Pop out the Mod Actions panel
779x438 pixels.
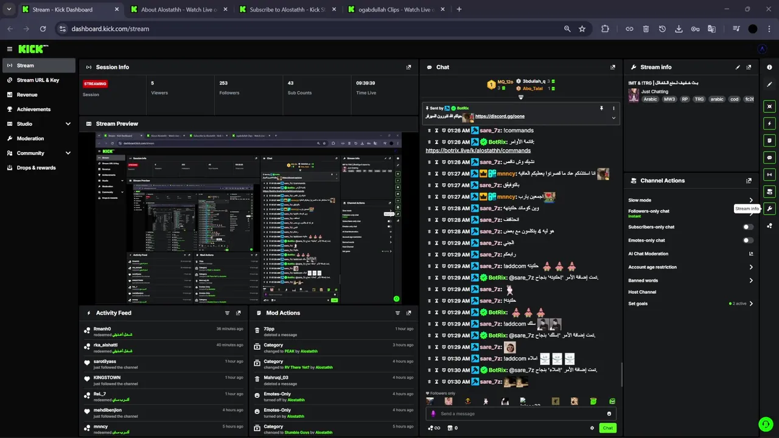click(408, 313)
